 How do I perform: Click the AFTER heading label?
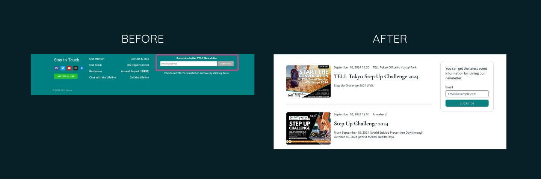pyautogui.click(x=390, y=39)
